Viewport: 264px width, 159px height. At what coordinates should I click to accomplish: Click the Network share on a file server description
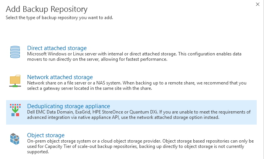coord(137,86)
